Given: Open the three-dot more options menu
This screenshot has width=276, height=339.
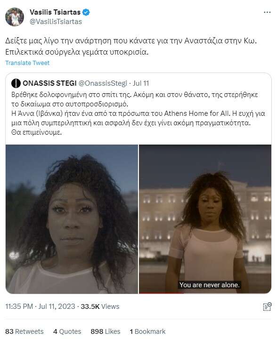Looking at the screenshot, I should tap(267, 12).
